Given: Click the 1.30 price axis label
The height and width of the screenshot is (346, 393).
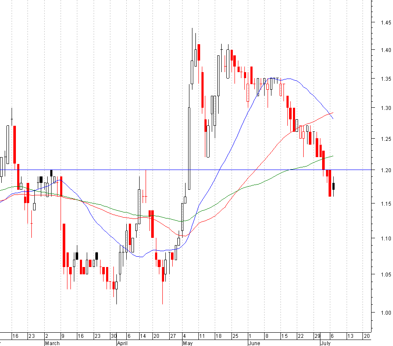Looking at the screenshot, I should 386,108.
